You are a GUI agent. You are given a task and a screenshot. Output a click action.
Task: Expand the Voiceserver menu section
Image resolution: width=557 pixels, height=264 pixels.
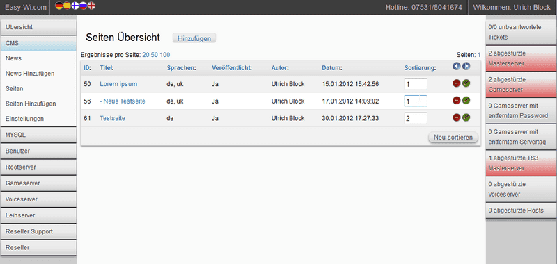click(38, 199)
